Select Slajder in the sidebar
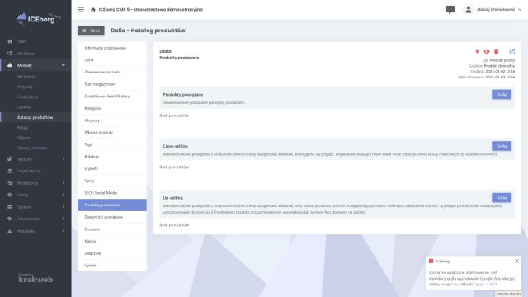Image resolution: width=528 pixels, height=297 pixels. click(24, 138)
